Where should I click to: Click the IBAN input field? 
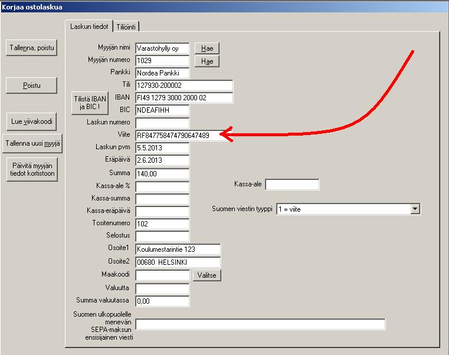184,98
